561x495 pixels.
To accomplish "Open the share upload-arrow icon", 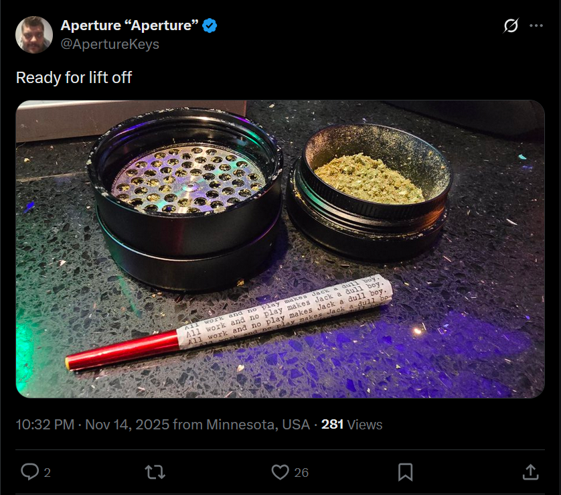I will tap(530, 472).
